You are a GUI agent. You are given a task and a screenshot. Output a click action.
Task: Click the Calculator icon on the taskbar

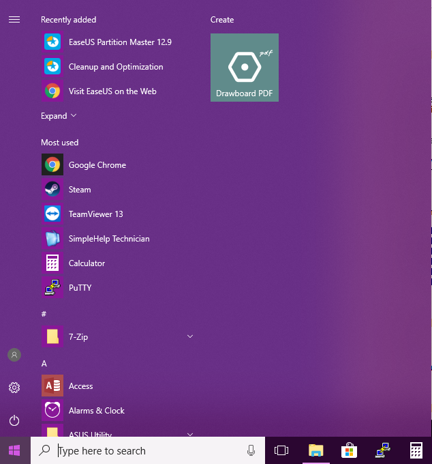point(416,450)
